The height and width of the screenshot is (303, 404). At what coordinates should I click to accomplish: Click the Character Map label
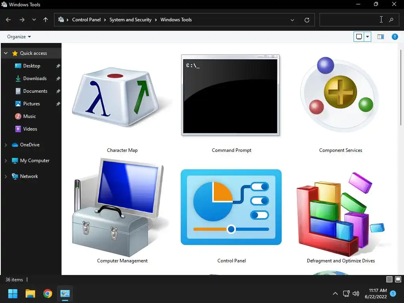(122, 150)
